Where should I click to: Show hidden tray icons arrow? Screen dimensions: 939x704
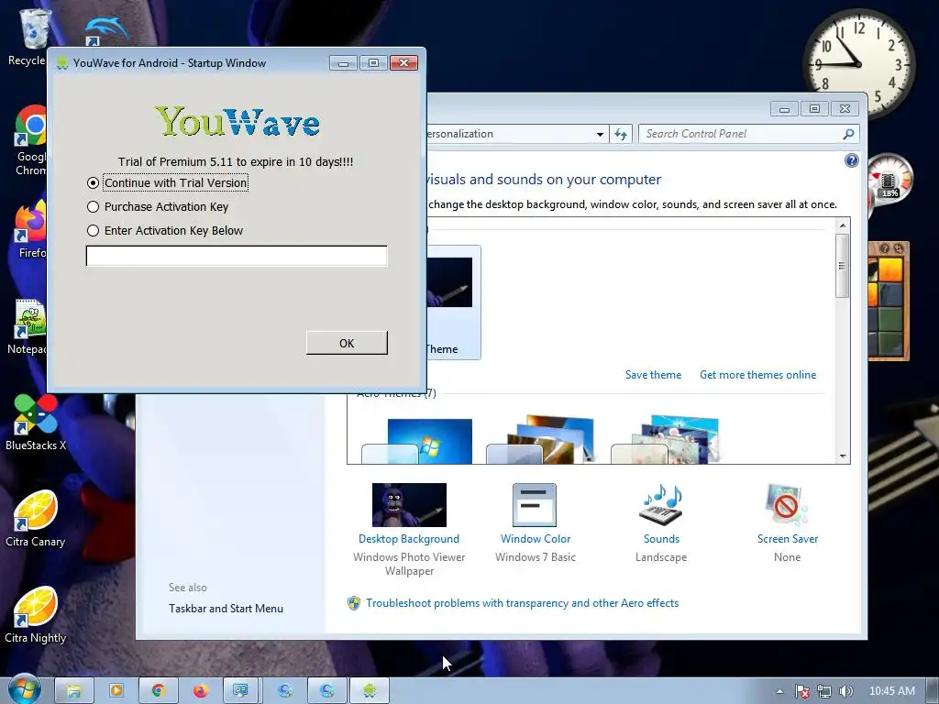pos(779,691)
